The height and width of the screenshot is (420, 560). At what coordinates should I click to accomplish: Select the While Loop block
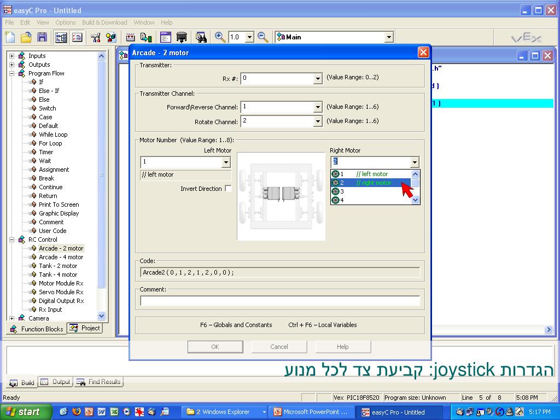53,135
